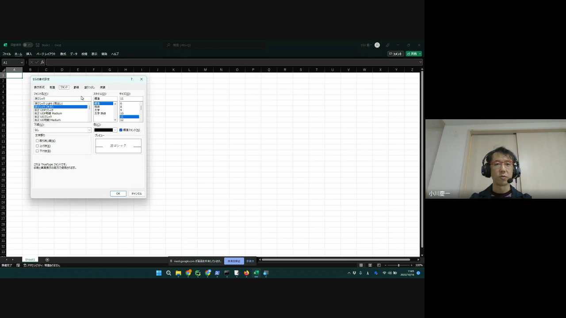Screen dimensions: 566x318
Task: Expand the formula bar chevron
Action: point(420,62)
